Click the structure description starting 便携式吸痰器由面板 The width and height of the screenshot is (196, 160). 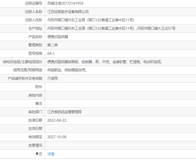105,62
